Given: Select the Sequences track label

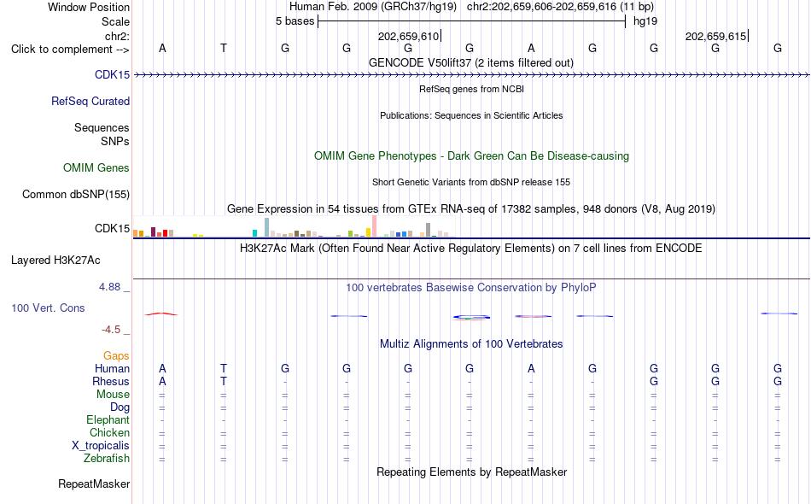Looking at the screenshot, I should tap(102, 127).
